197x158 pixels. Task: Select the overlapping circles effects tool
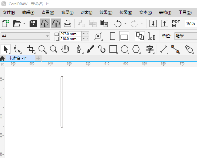click(189, 49)
